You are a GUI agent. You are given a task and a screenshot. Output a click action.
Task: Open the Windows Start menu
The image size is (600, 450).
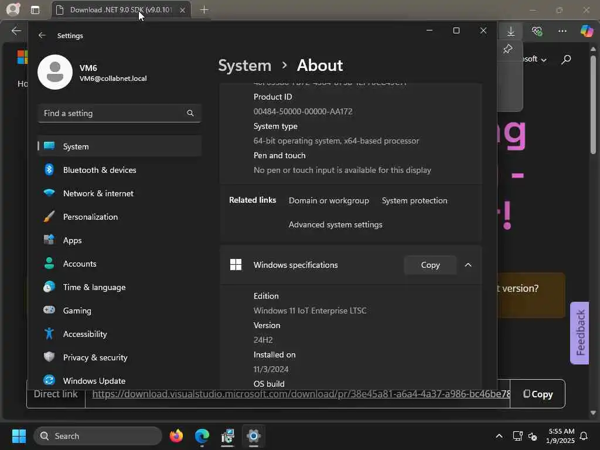click(x=19, y=436)
